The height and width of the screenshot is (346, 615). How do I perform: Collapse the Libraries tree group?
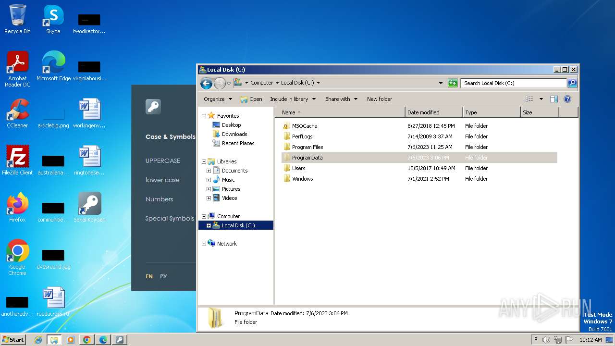pyautogui.click(x=204, y=162)
